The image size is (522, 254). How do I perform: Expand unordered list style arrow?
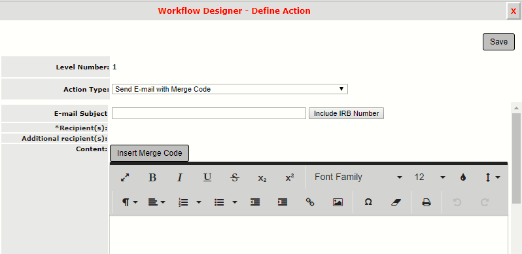235,202
